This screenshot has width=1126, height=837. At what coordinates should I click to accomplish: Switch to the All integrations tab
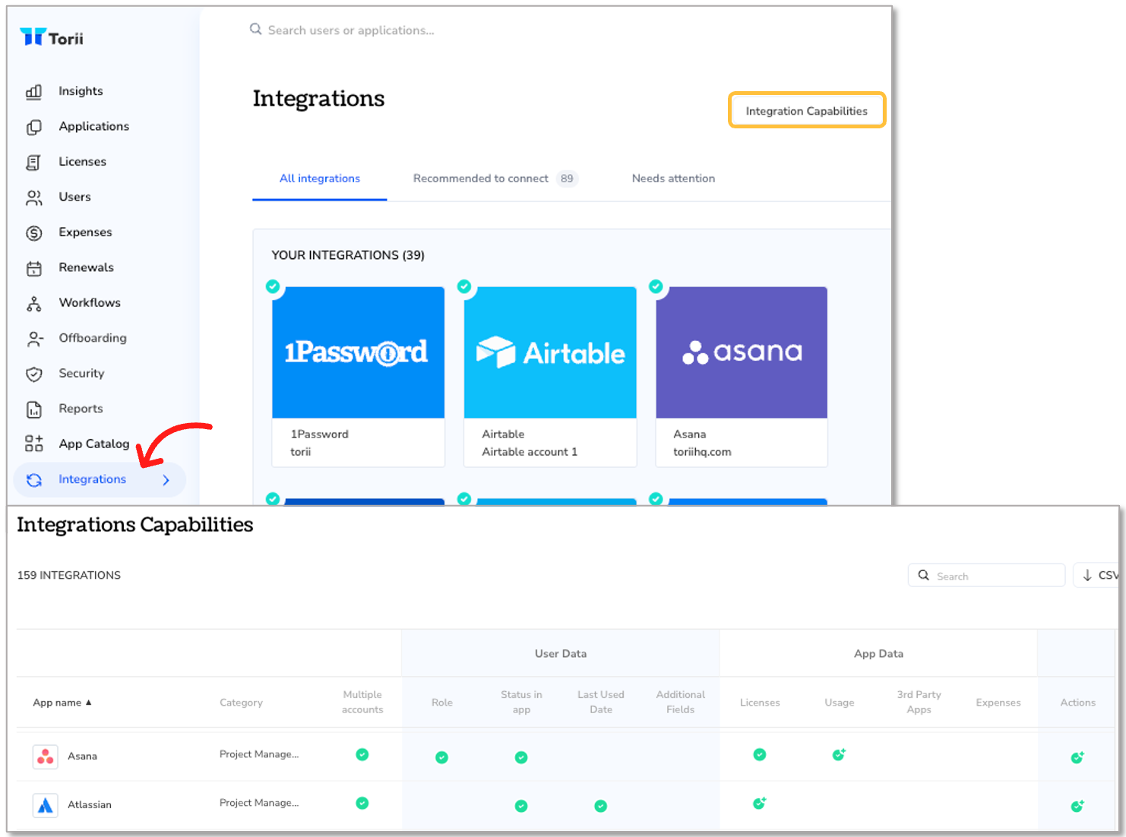(x=320, y=178)
